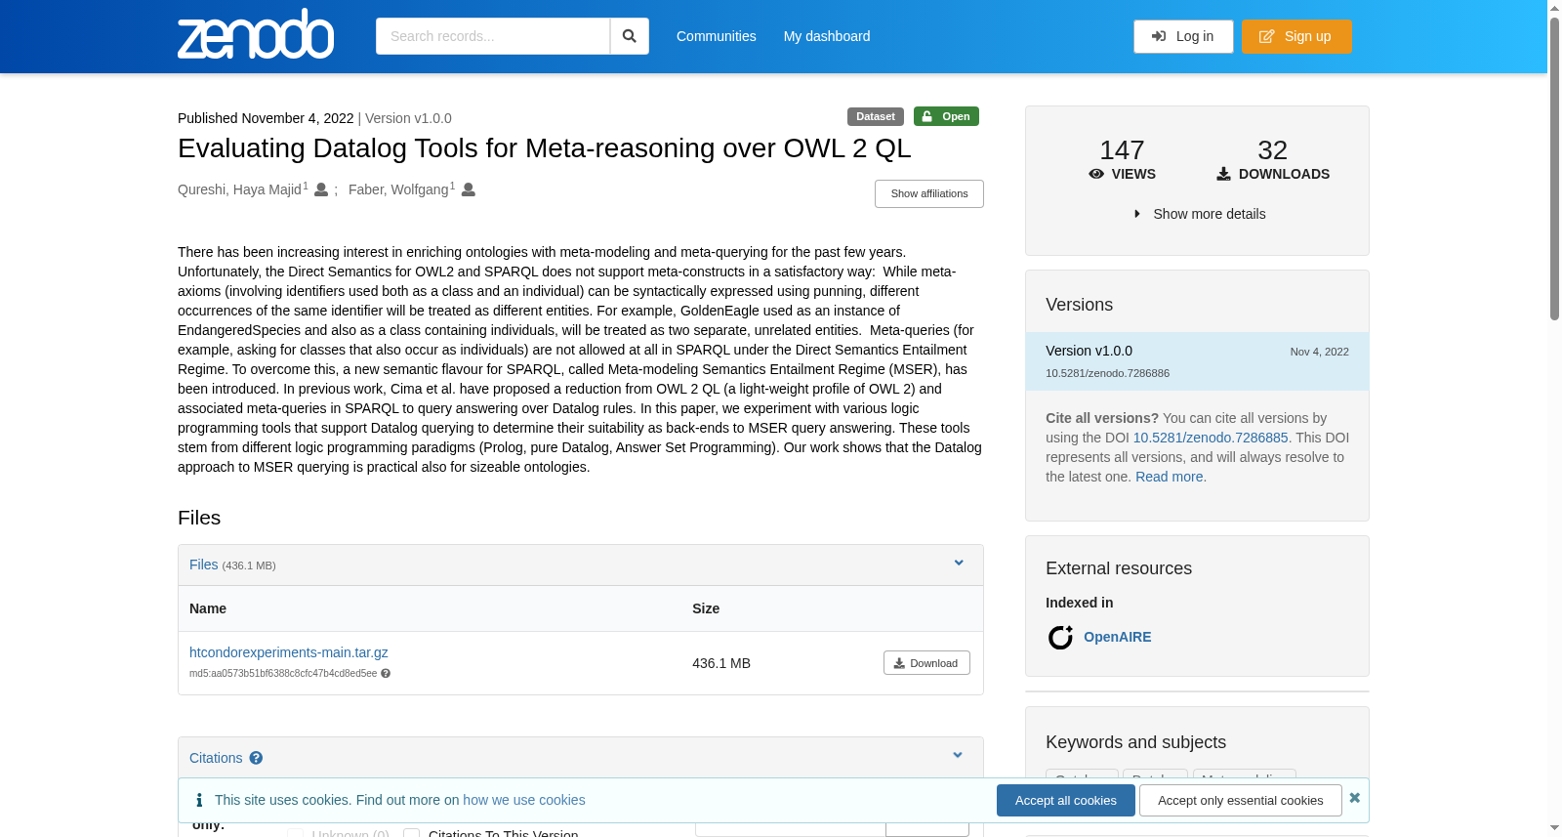
Task: Click the Citations help question icon
Action: coord(256,758)
